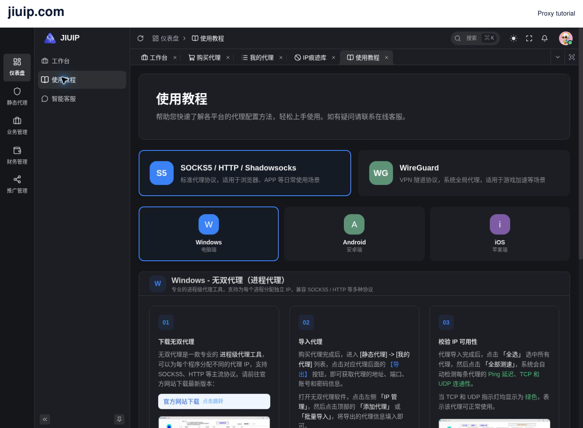Click step 03 screenshot thumbnail
Screen dimensions: 583x428
pos(494,423)
